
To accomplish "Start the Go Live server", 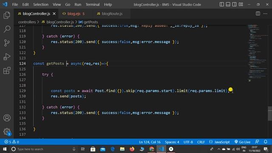I will (x=242, y=142).
